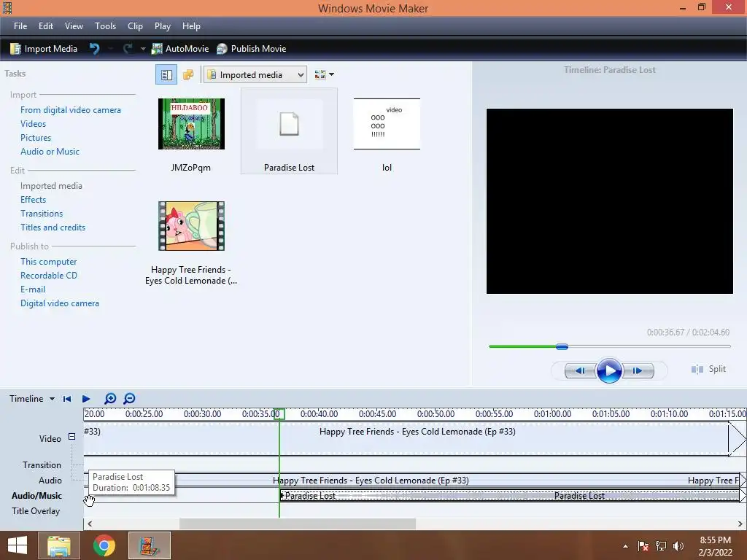Screen dimensions: 747x560
Task: Go to the previous frame in preview
Action: pyautogui.click(x=580, y=370)
